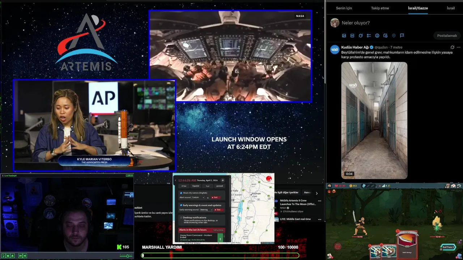Image resolution: width=463 pixels, height=260 pixels.
Task: Open Kudüs Haber Ağı profile avatar
Action: pyautogui.click(x=335, y=50)
